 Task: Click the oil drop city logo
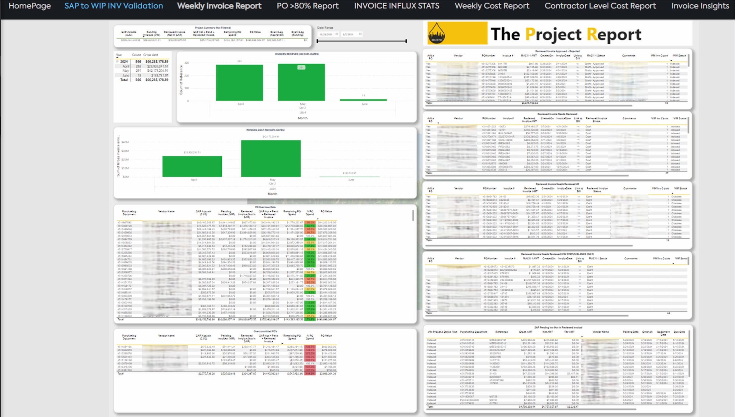tap(437, 33)
